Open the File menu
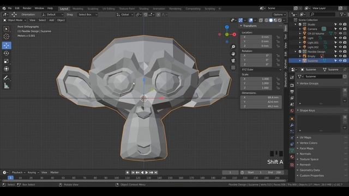This screenshot has height=196, width=349. [10, 8]
